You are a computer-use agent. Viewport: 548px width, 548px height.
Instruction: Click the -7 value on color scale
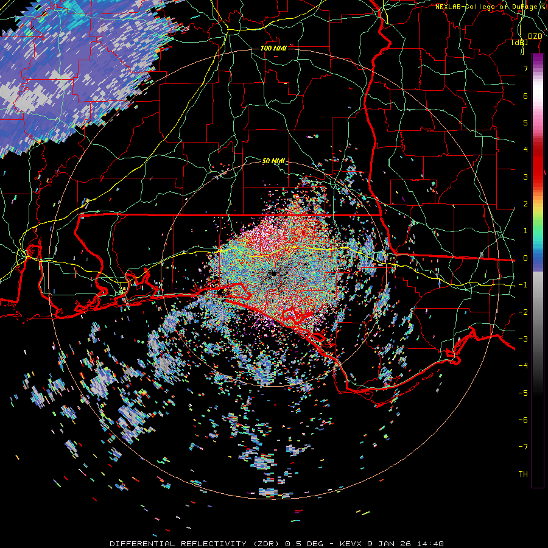(523, 447)
